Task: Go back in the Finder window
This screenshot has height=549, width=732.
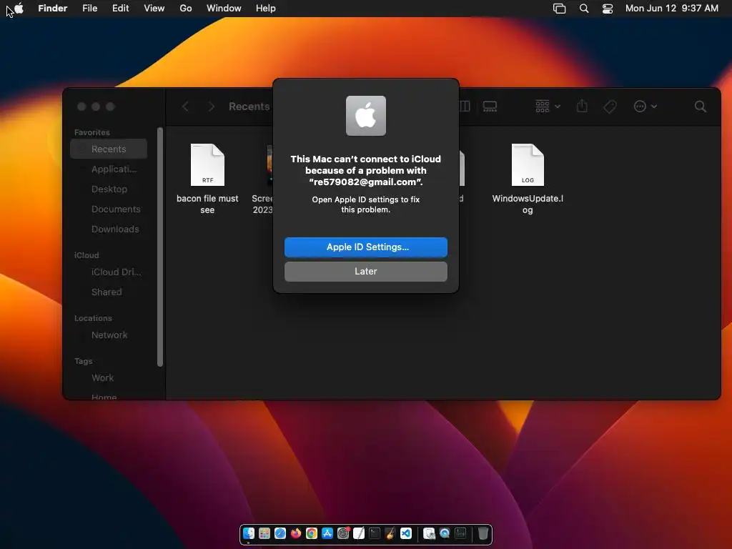Action: coord(185,107)
